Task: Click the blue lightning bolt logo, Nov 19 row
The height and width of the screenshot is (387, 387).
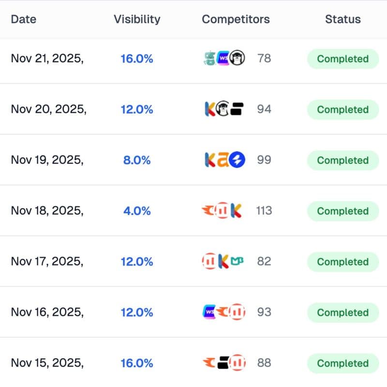Action: point(238,160)
